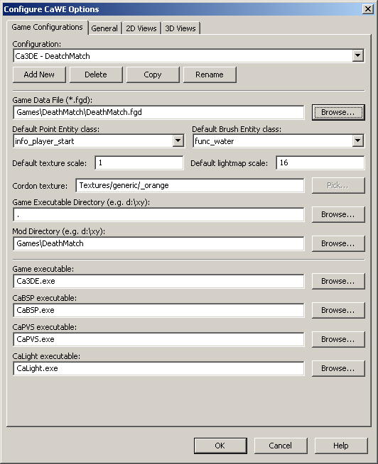Click the Cordon texture input field

coord(190,186)
